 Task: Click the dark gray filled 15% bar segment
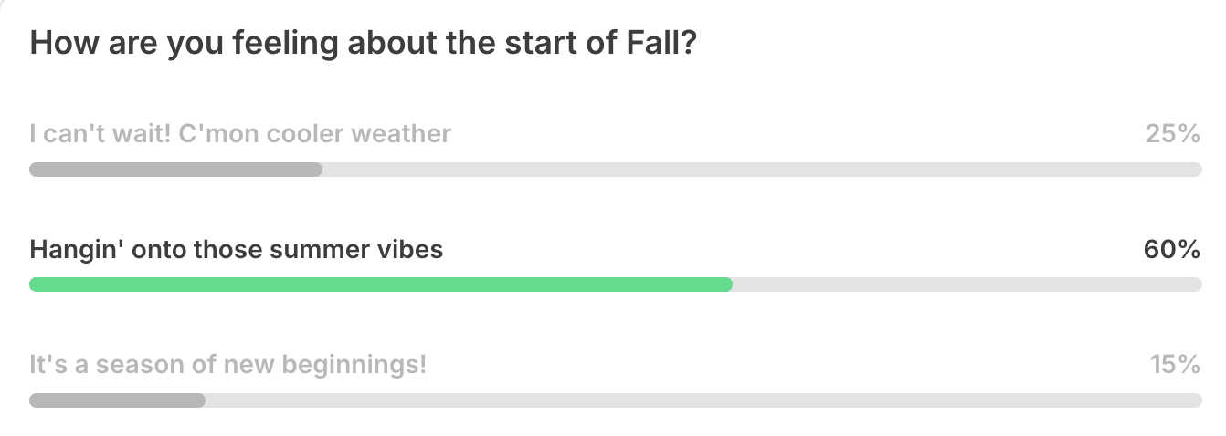click(x=117, y=400)
